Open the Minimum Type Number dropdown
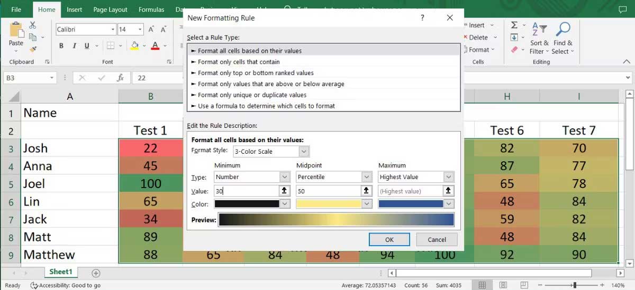The width and height of the screenshot is (635, 290). click(284, 177)
